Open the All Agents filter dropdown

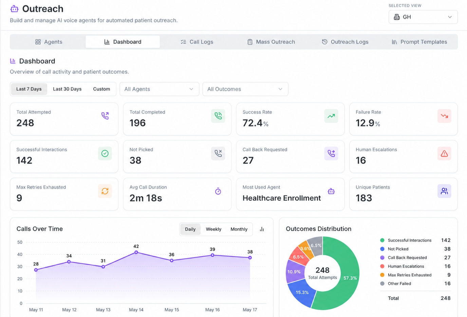pyautogui.click(x=159, y=89)
